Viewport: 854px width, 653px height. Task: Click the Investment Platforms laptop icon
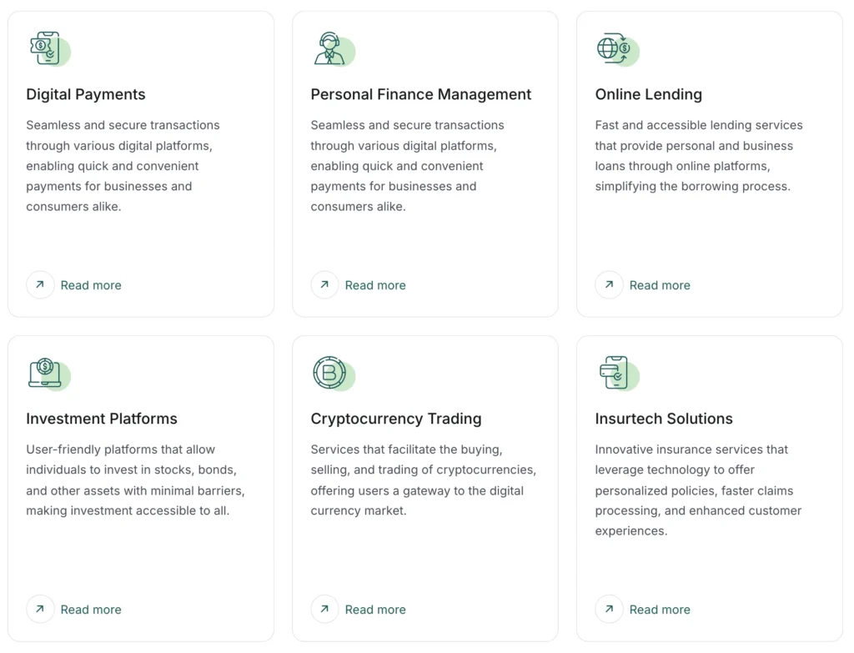pyautogui.click(x=48, y=374)
